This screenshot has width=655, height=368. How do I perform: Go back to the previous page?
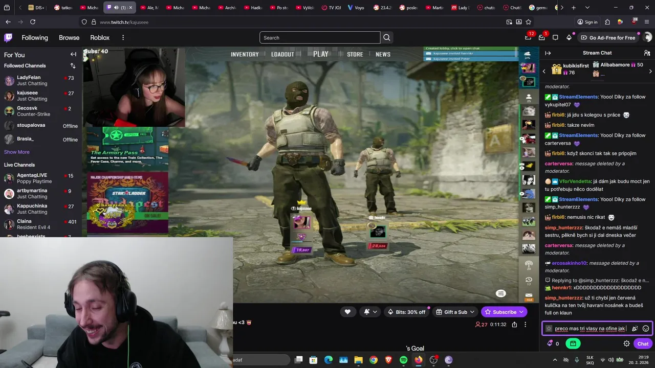pyautogui.click(x=8, y=22)
